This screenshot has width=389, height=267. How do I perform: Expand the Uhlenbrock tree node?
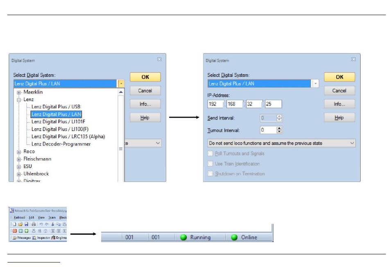coord(18,174)
